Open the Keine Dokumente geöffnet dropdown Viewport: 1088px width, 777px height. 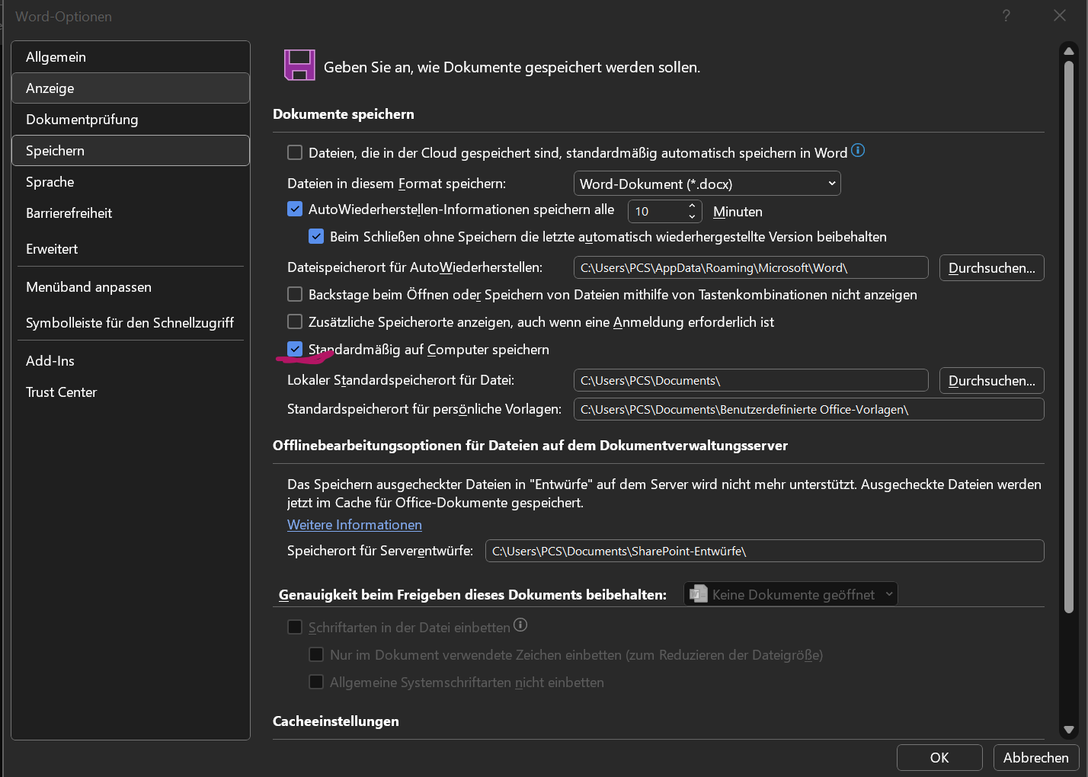pyautogui.click(x=790, y=594)
